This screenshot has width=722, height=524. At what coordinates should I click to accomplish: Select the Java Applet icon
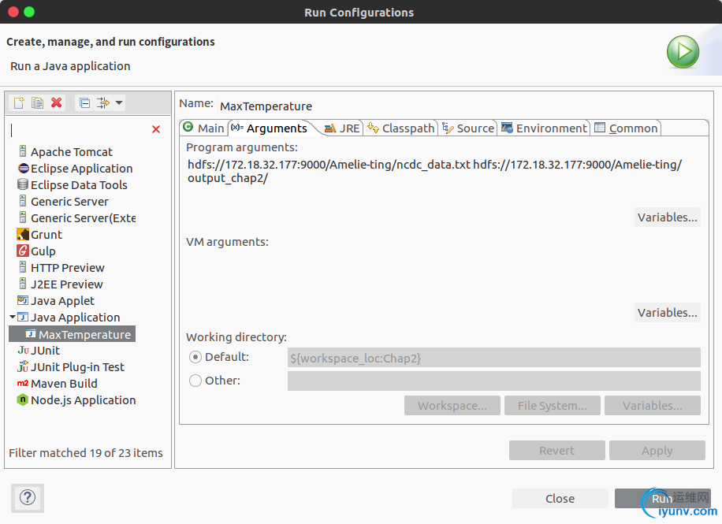click(23, 301)
